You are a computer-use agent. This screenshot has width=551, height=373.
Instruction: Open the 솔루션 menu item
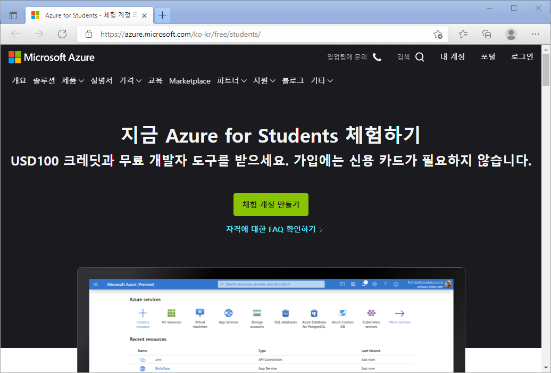[44, 80]
